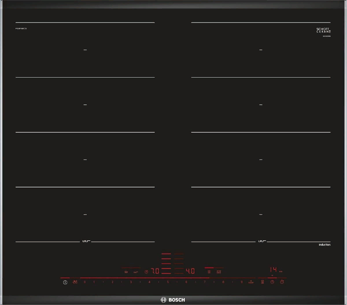Choose heat level 9 on the power scale
347x305 pixels.
click(x=242, y=282)
